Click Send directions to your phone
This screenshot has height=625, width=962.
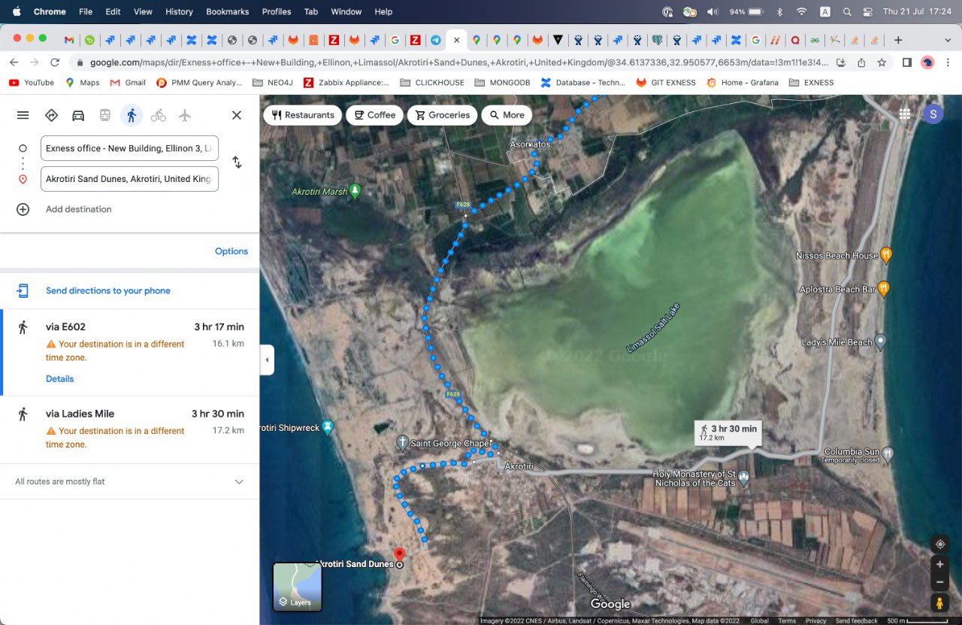click(107, 291)
